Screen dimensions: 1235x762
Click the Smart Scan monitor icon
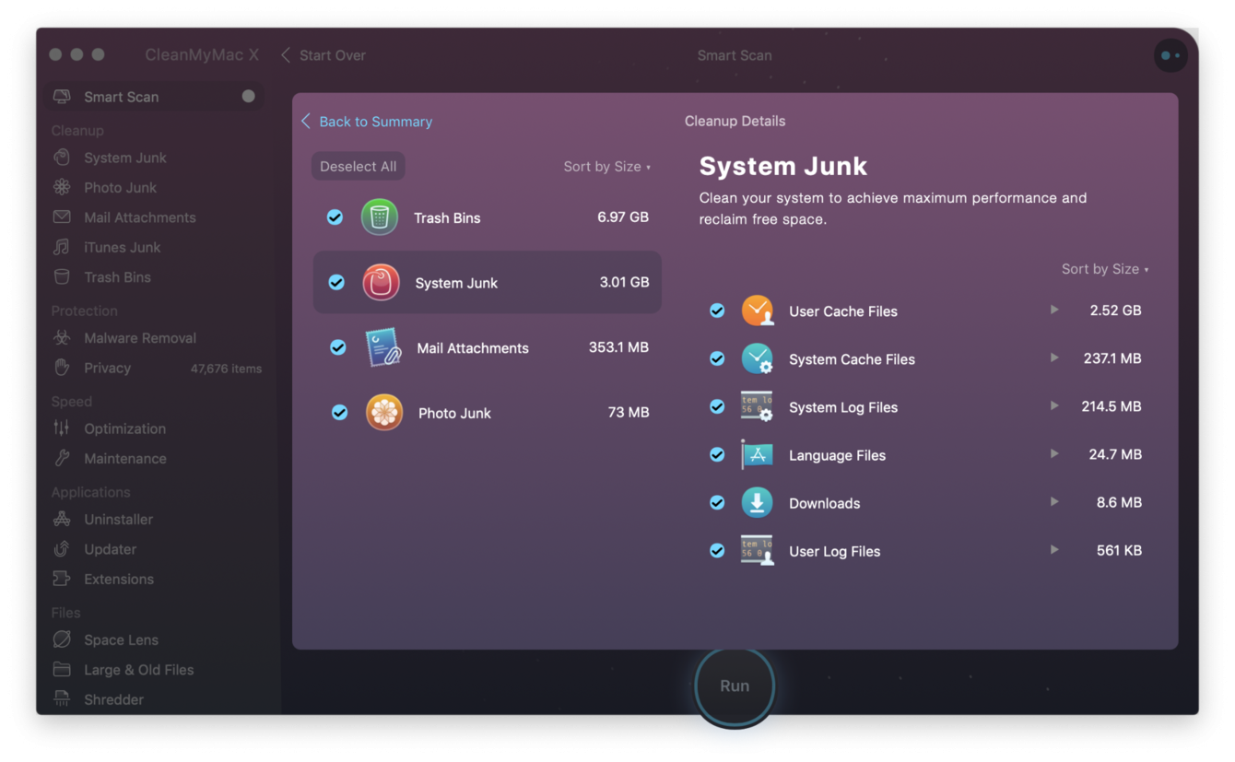coord(62,97)
